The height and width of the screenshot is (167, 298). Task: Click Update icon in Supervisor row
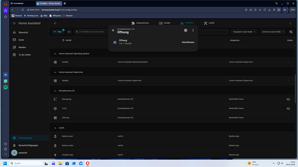55,80
